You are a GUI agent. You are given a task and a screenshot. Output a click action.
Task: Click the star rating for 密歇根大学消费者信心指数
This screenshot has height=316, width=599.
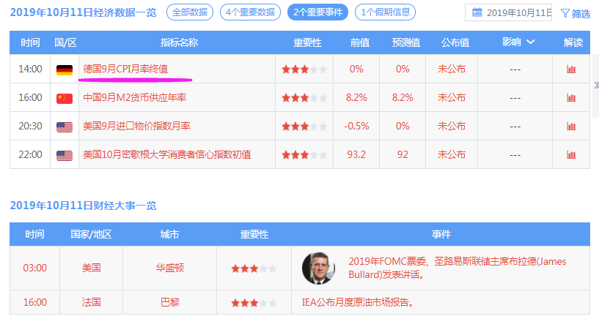pos(304,155)
